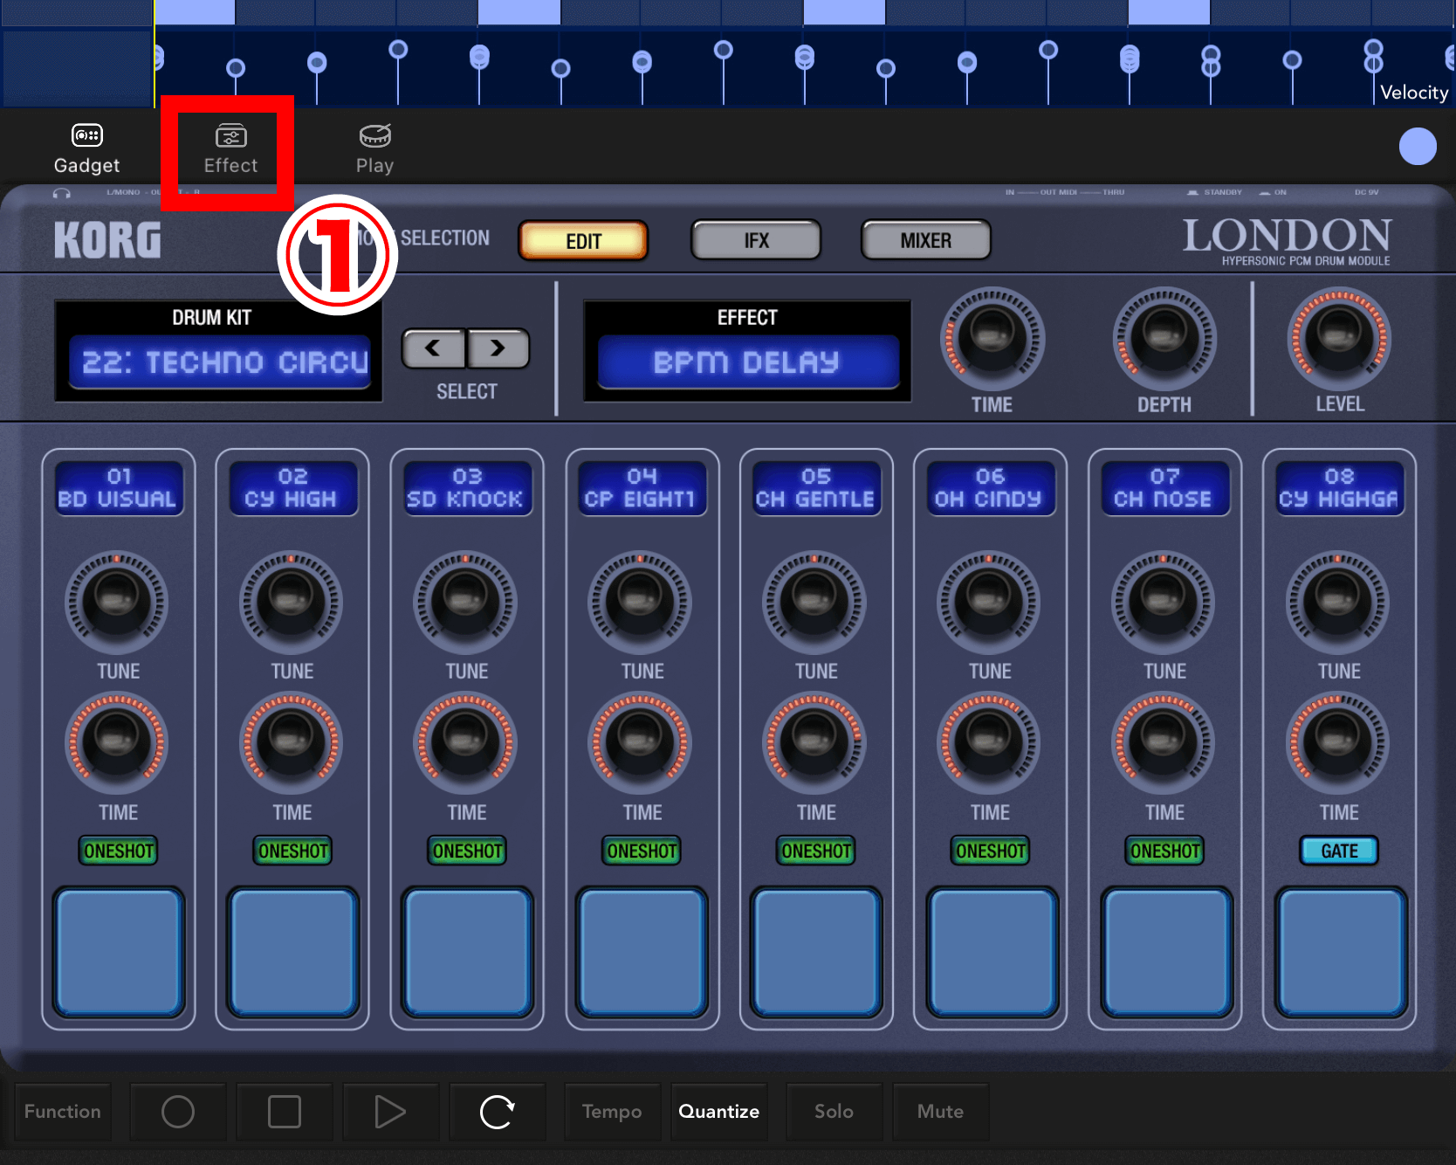The image size is (1456, 1165).
Task: Click the TUNE knob on channel 02
Action: pos(292,603)
